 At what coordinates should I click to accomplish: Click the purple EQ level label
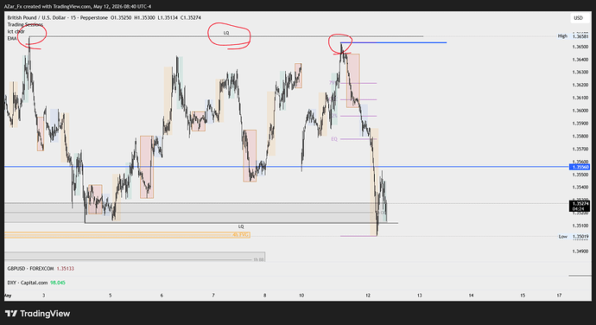[334, 139]
